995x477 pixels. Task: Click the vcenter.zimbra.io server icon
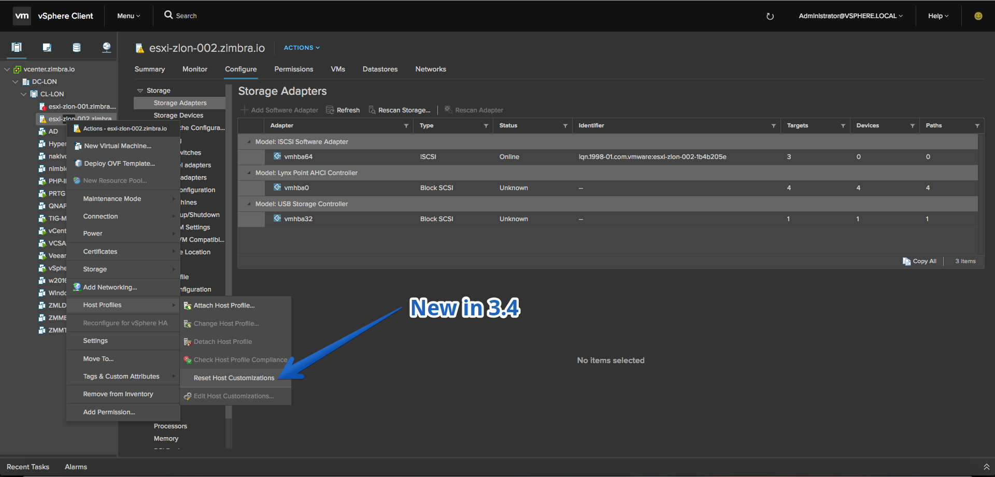(18, 69)
